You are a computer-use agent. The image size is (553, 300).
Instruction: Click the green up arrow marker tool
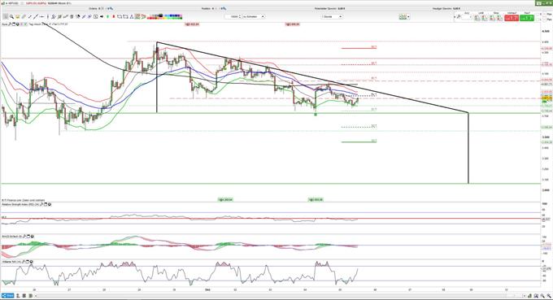(x=107, y=16)
